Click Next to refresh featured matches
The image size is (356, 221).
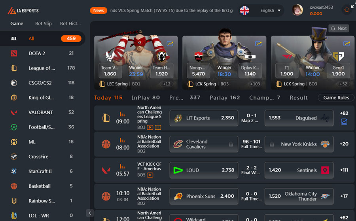click(x=339, y=28)
